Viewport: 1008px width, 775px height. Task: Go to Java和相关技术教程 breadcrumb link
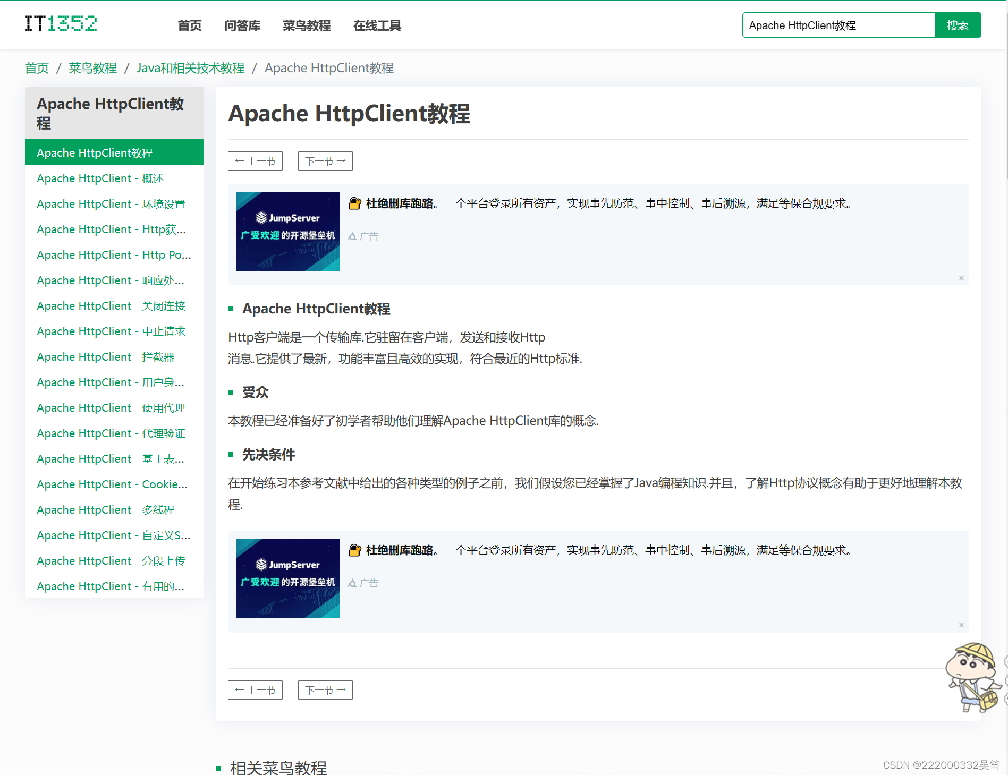pos(191,68)
